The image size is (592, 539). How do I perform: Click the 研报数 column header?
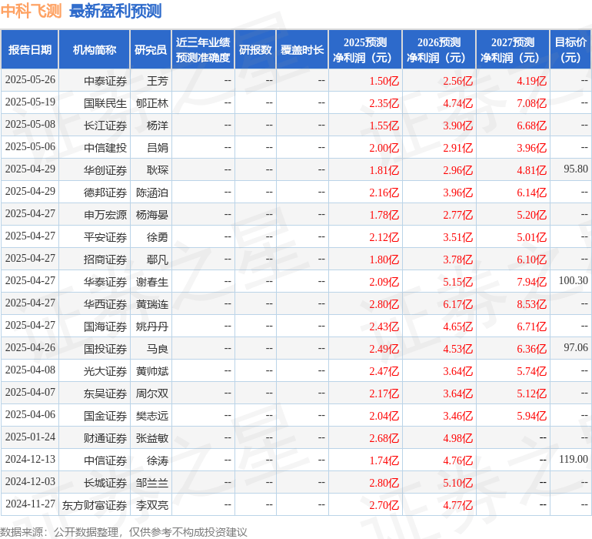point(255,50)
